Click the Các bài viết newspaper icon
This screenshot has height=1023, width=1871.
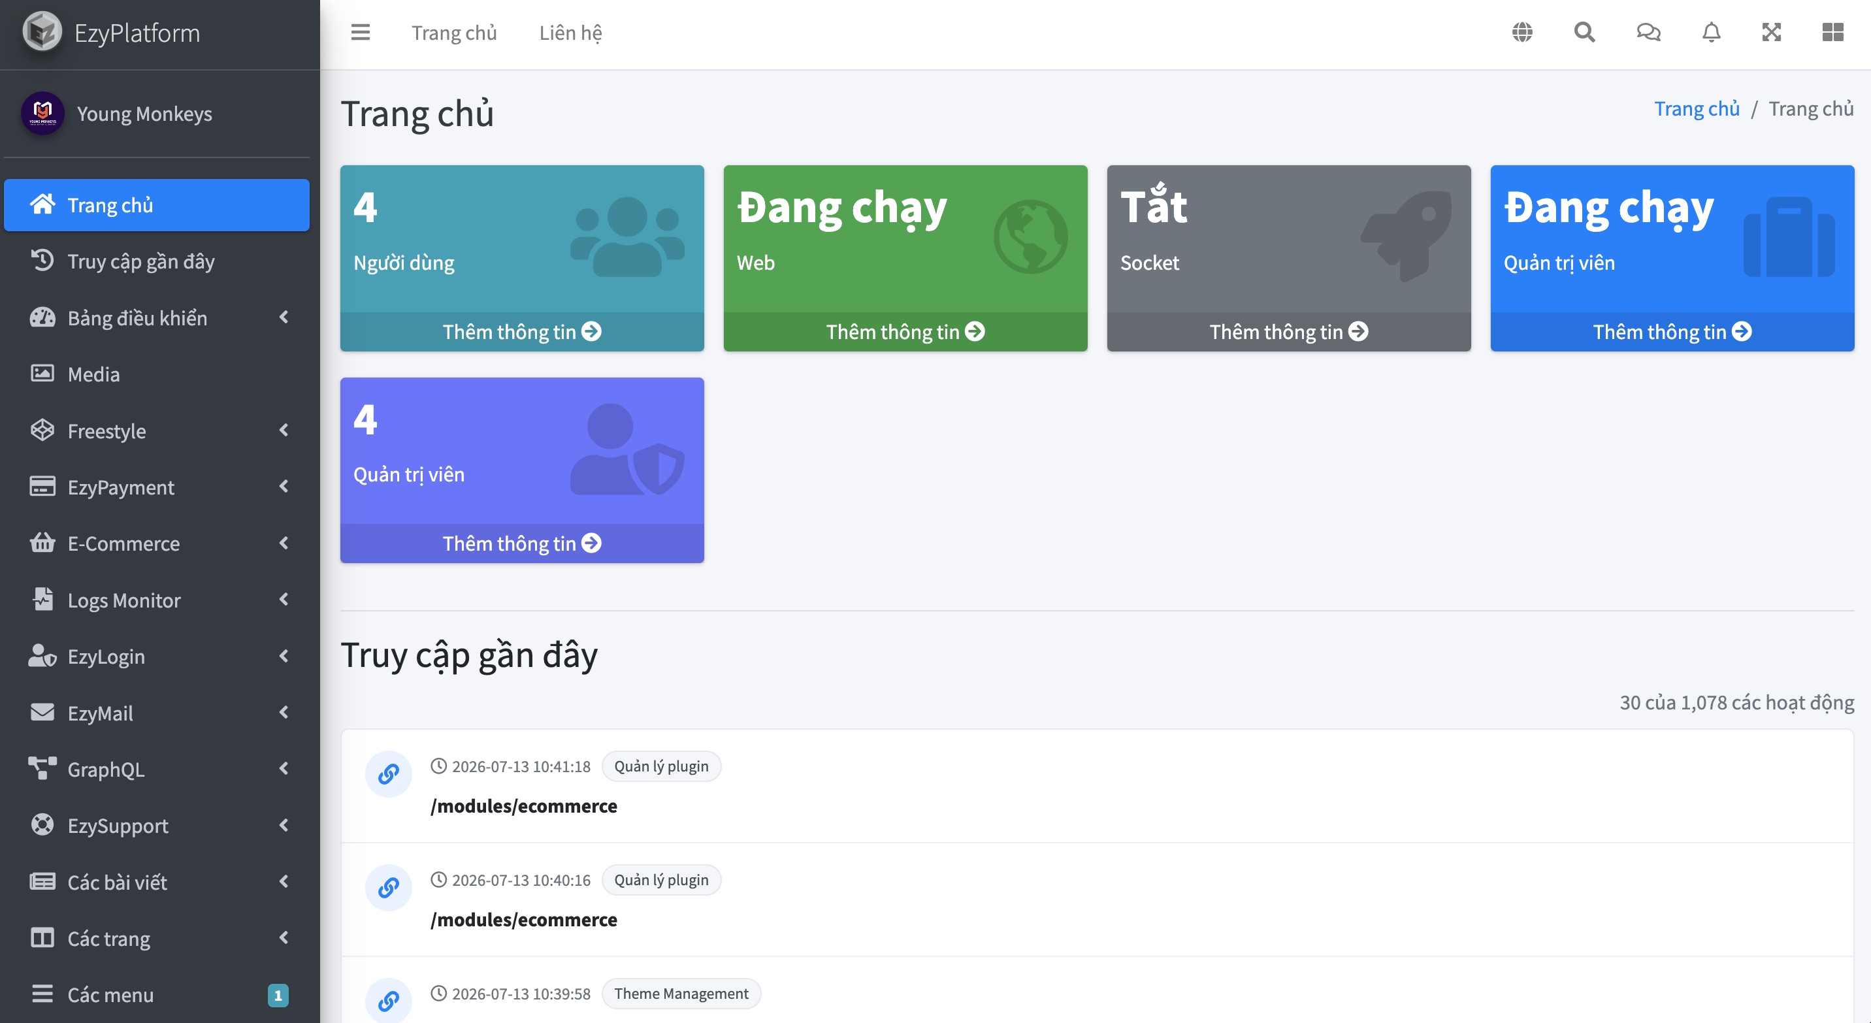click(x=42, y=881)
